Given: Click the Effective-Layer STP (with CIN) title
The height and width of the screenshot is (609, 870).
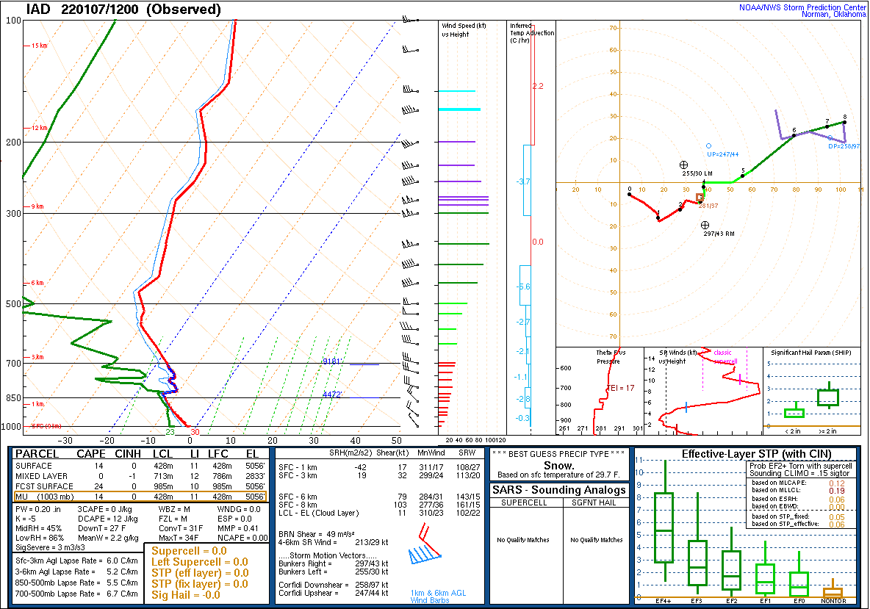Looking at the screenshot, I should (757, 454).
